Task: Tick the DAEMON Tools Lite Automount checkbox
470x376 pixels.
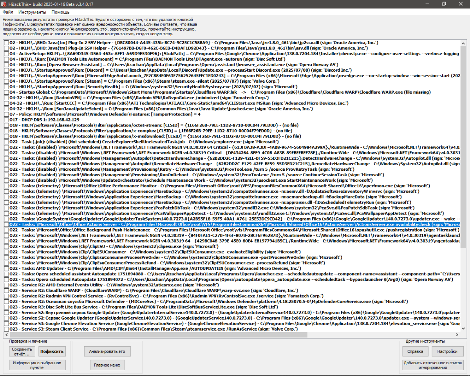Action: pyautogui.click(x=7, y=59)
